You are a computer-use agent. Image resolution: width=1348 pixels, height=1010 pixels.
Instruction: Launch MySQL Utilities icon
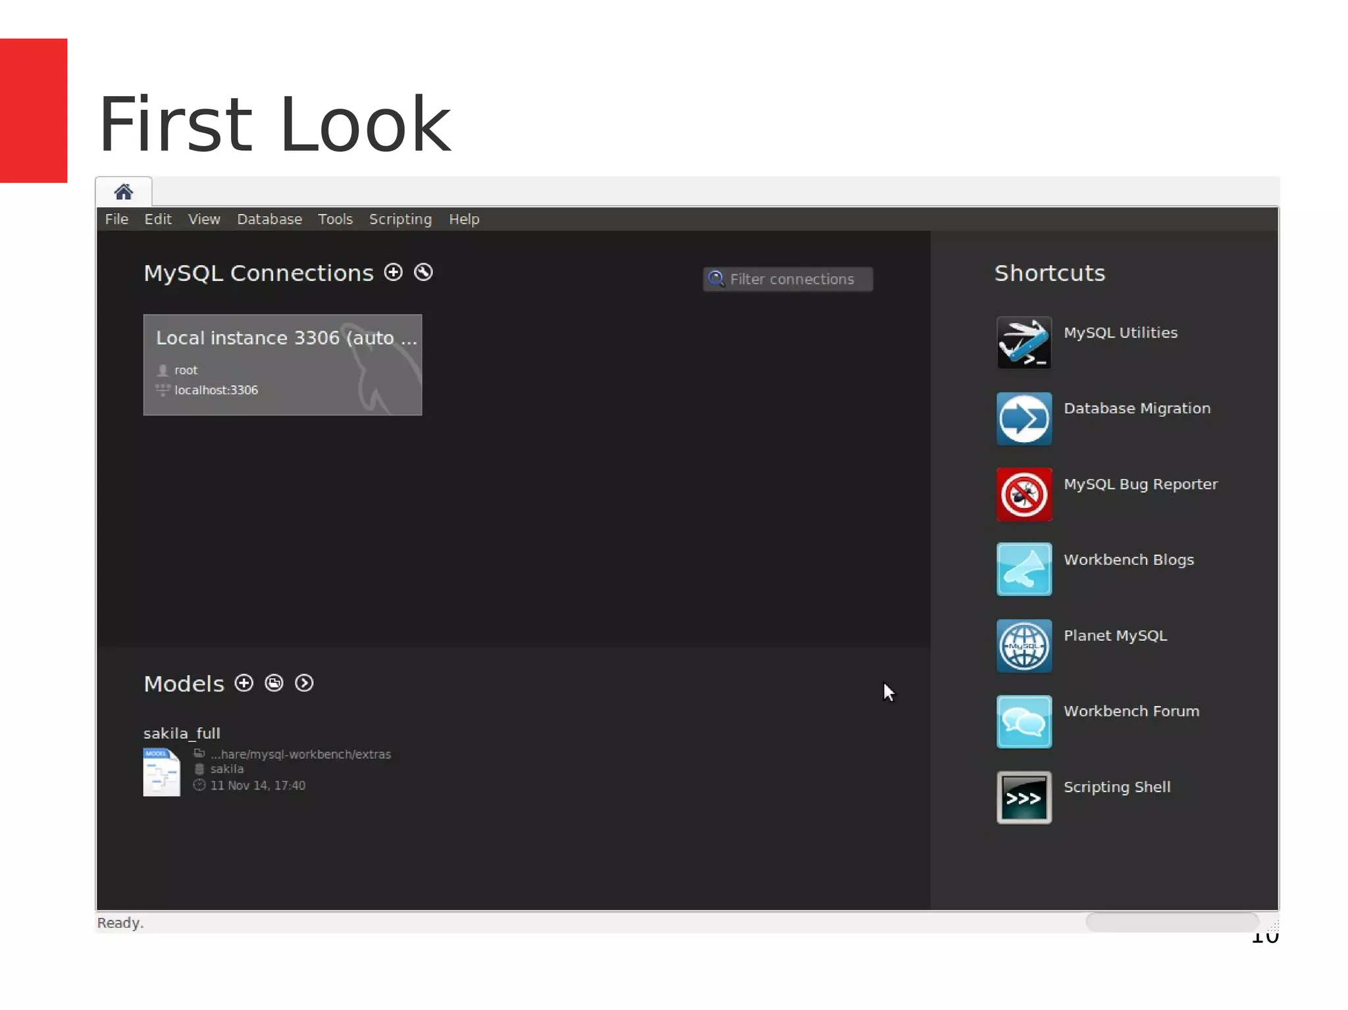click(1024, 343)
